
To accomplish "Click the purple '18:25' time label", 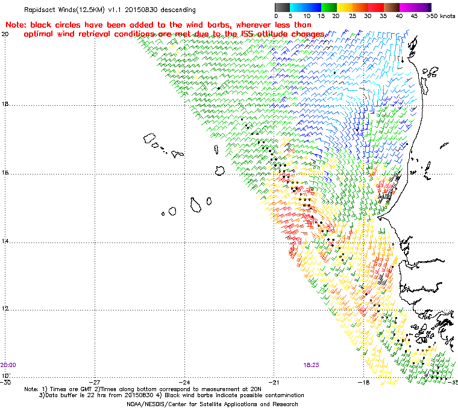I will pos(311,365).
